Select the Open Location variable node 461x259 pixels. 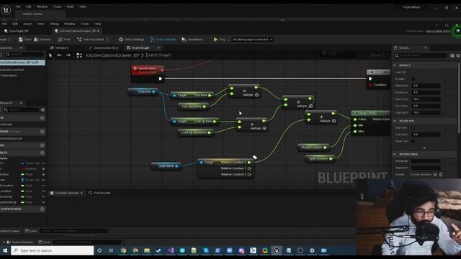click(320, 158)
